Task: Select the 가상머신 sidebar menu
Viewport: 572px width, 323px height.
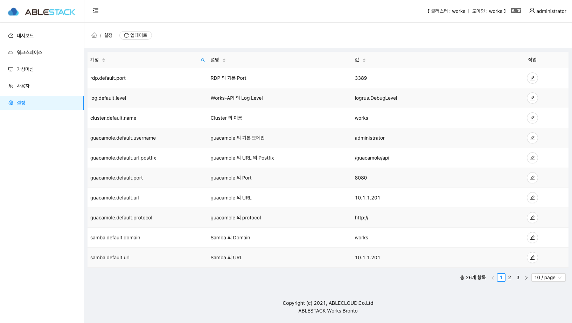Action: click(25, 69)
